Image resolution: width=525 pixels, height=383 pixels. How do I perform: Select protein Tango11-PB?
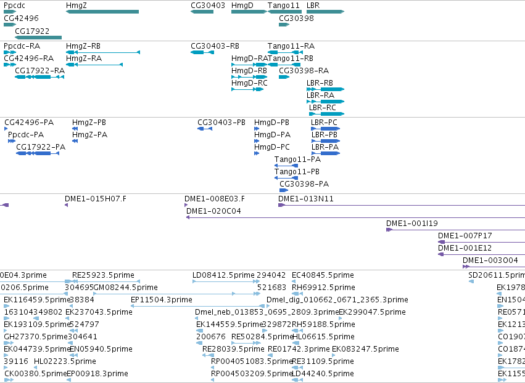pyautogui.click(x=297, y=172)
